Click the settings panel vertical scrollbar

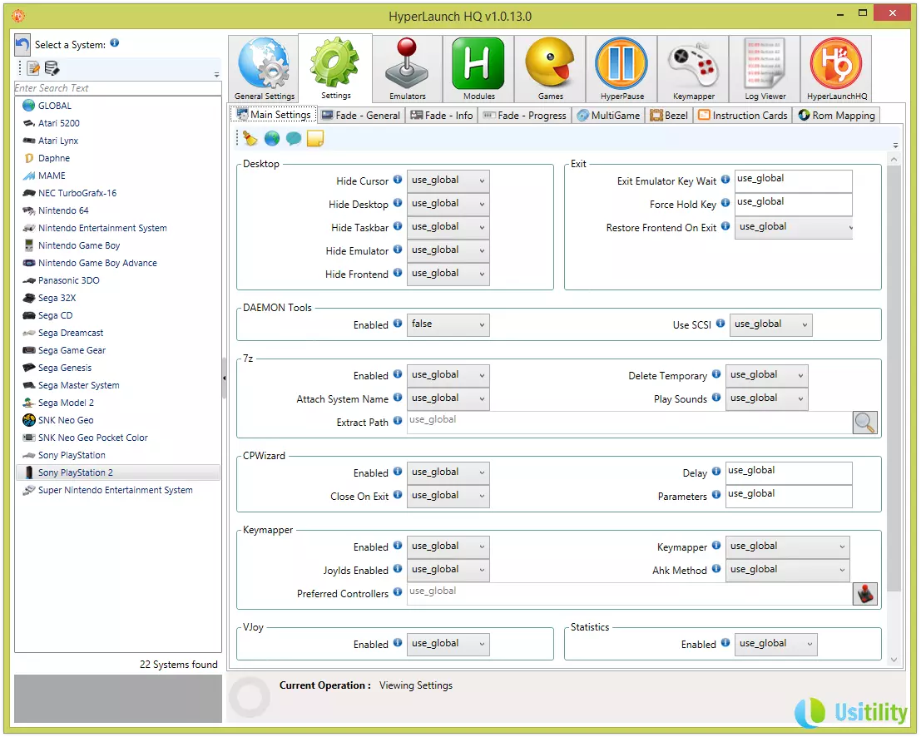(894, 374)
